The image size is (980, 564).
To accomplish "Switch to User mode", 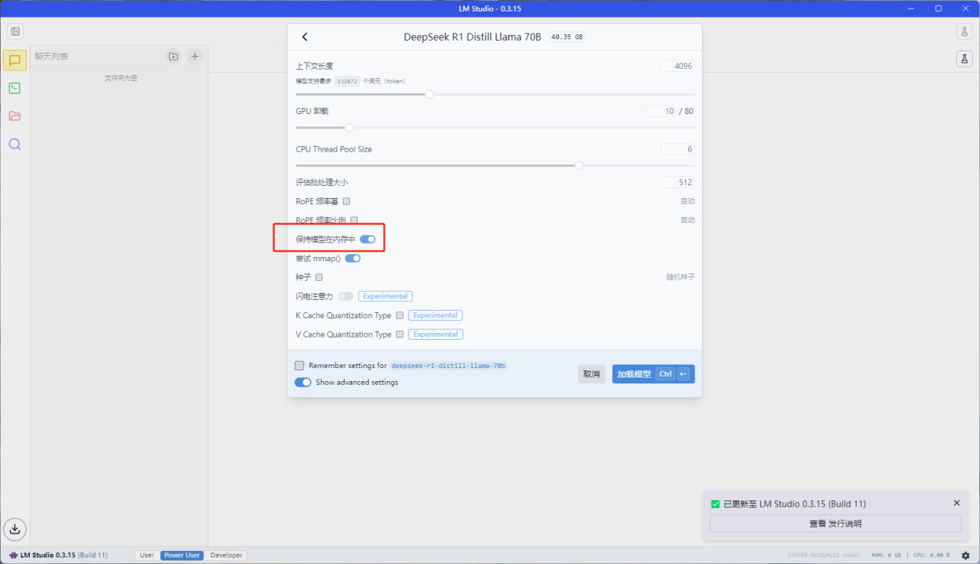I will click(147, 555).
